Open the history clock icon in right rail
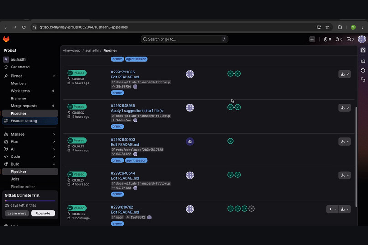The width and height of the screenshot is (368, 245). pyautogui.click(x=363, y=70)
